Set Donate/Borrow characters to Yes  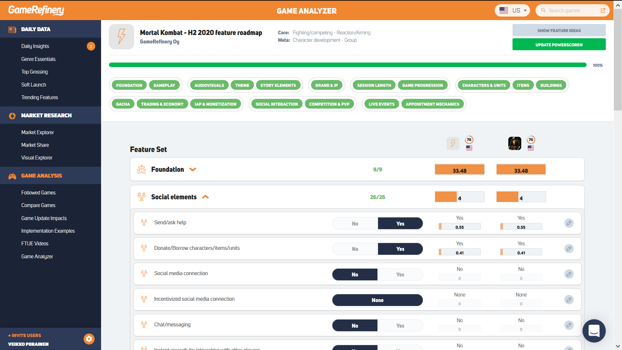pyautogui.click(x=400, y=249)
